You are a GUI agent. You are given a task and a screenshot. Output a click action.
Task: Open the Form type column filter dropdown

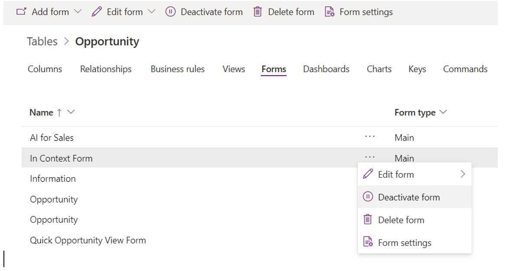point(443,112)
